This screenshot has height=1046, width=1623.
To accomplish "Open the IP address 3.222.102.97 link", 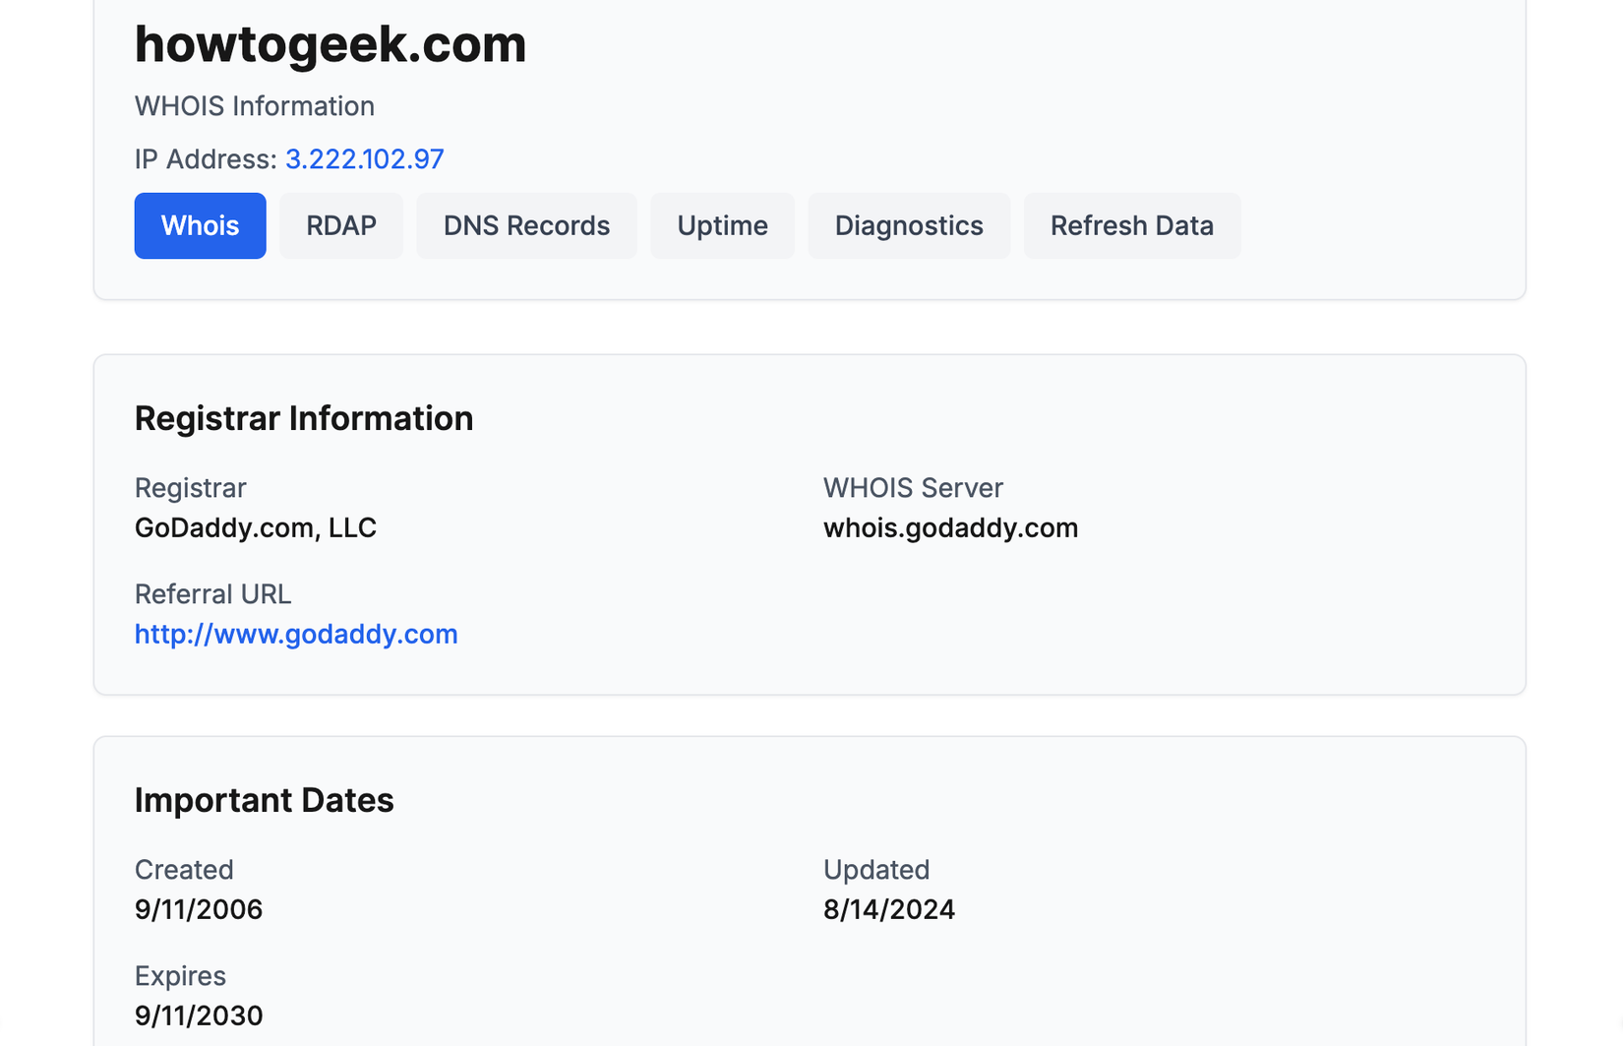I will tap(364, 158).
